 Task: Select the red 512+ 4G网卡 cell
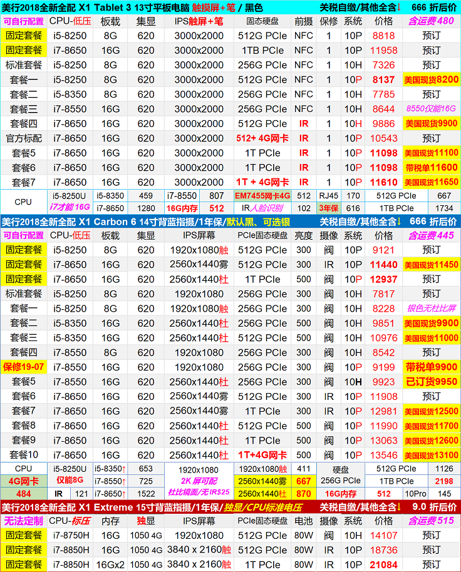[x=262, y=138]
